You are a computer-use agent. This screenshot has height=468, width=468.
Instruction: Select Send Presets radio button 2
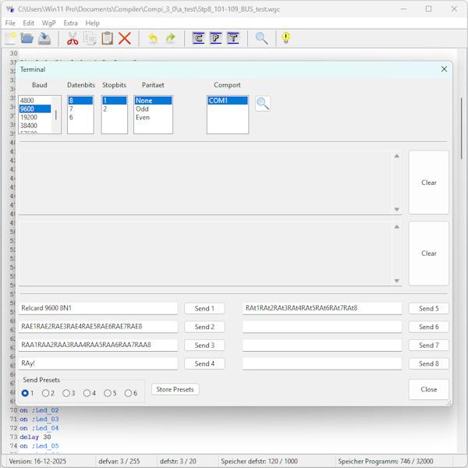(46, 393)
